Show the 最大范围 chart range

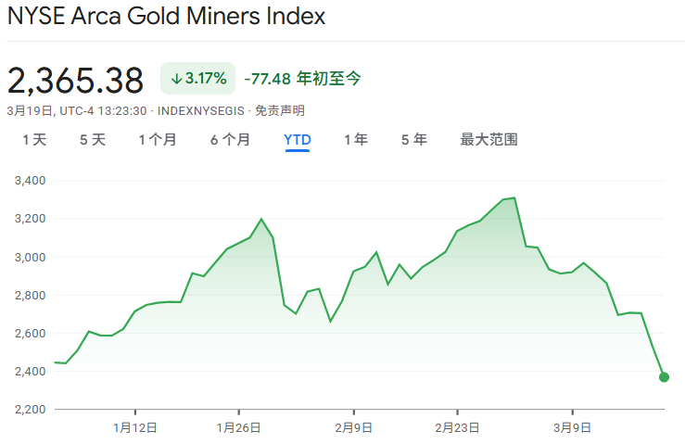[x=488, y=140]
